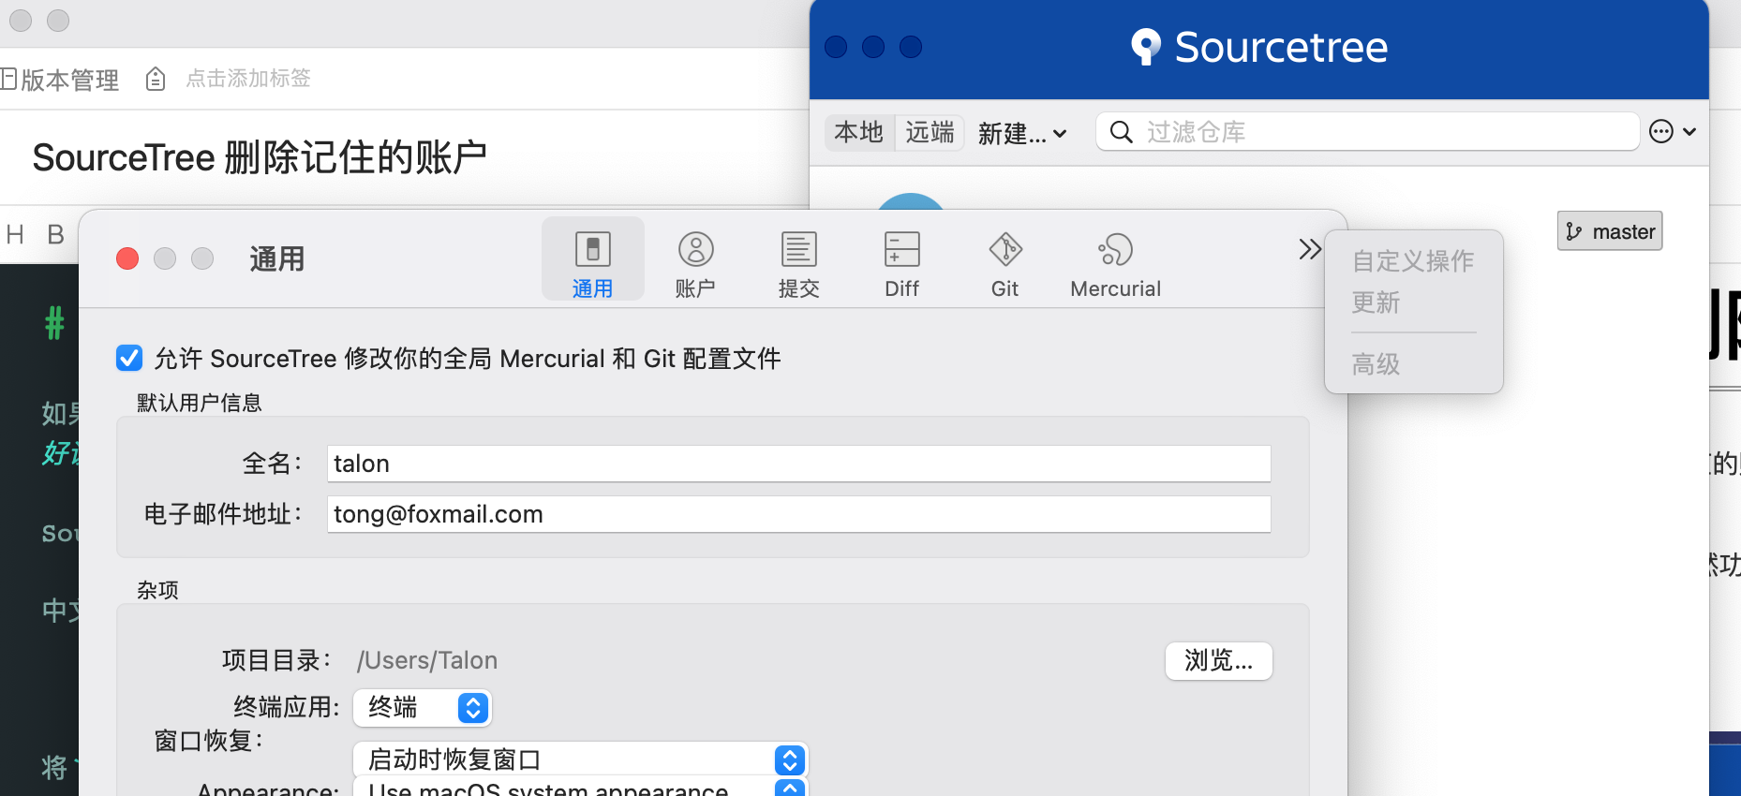Click the 杂项 section label
This screenshot has height=796, width=1741.
[x=157, y=590]
